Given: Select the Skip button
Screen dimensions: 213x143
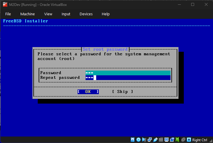Looking at the screenshot, I should (x=122, y=92).
